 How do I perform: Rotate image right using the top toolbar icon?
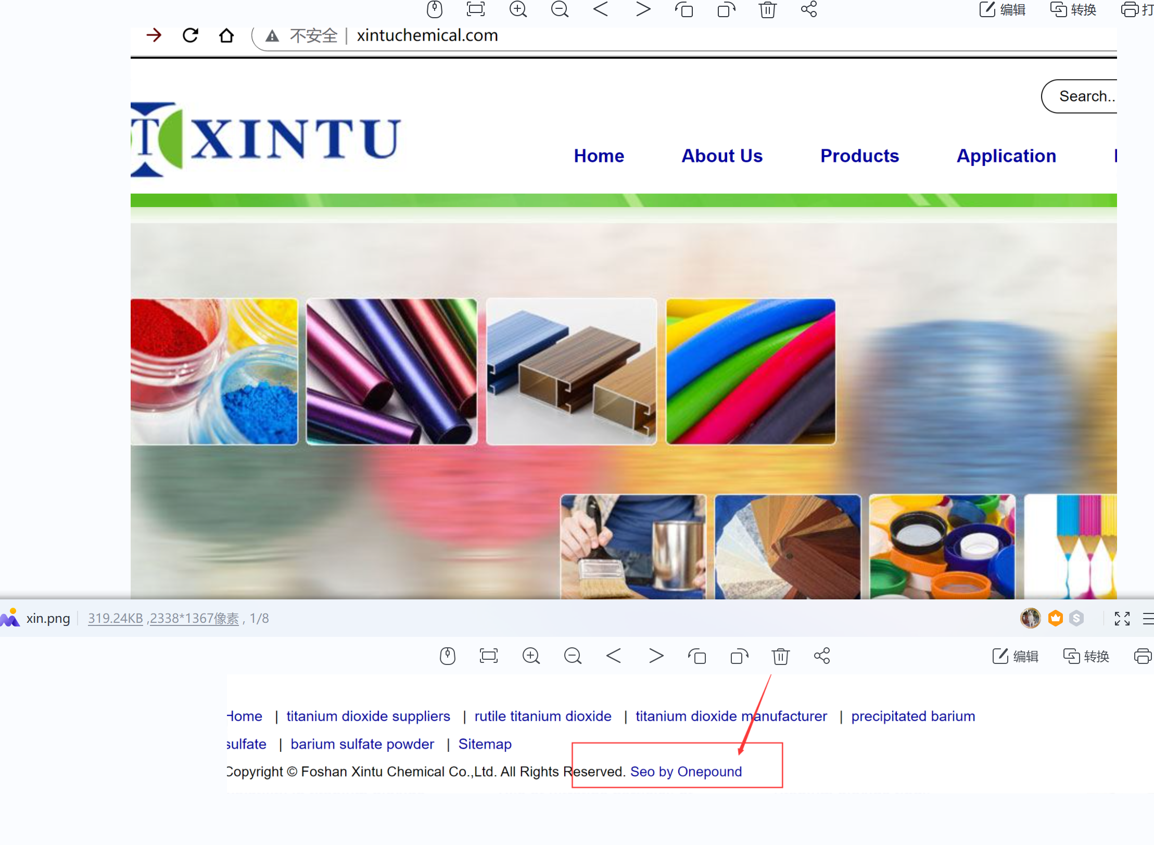pyautogui.click(x=726, y=9)
